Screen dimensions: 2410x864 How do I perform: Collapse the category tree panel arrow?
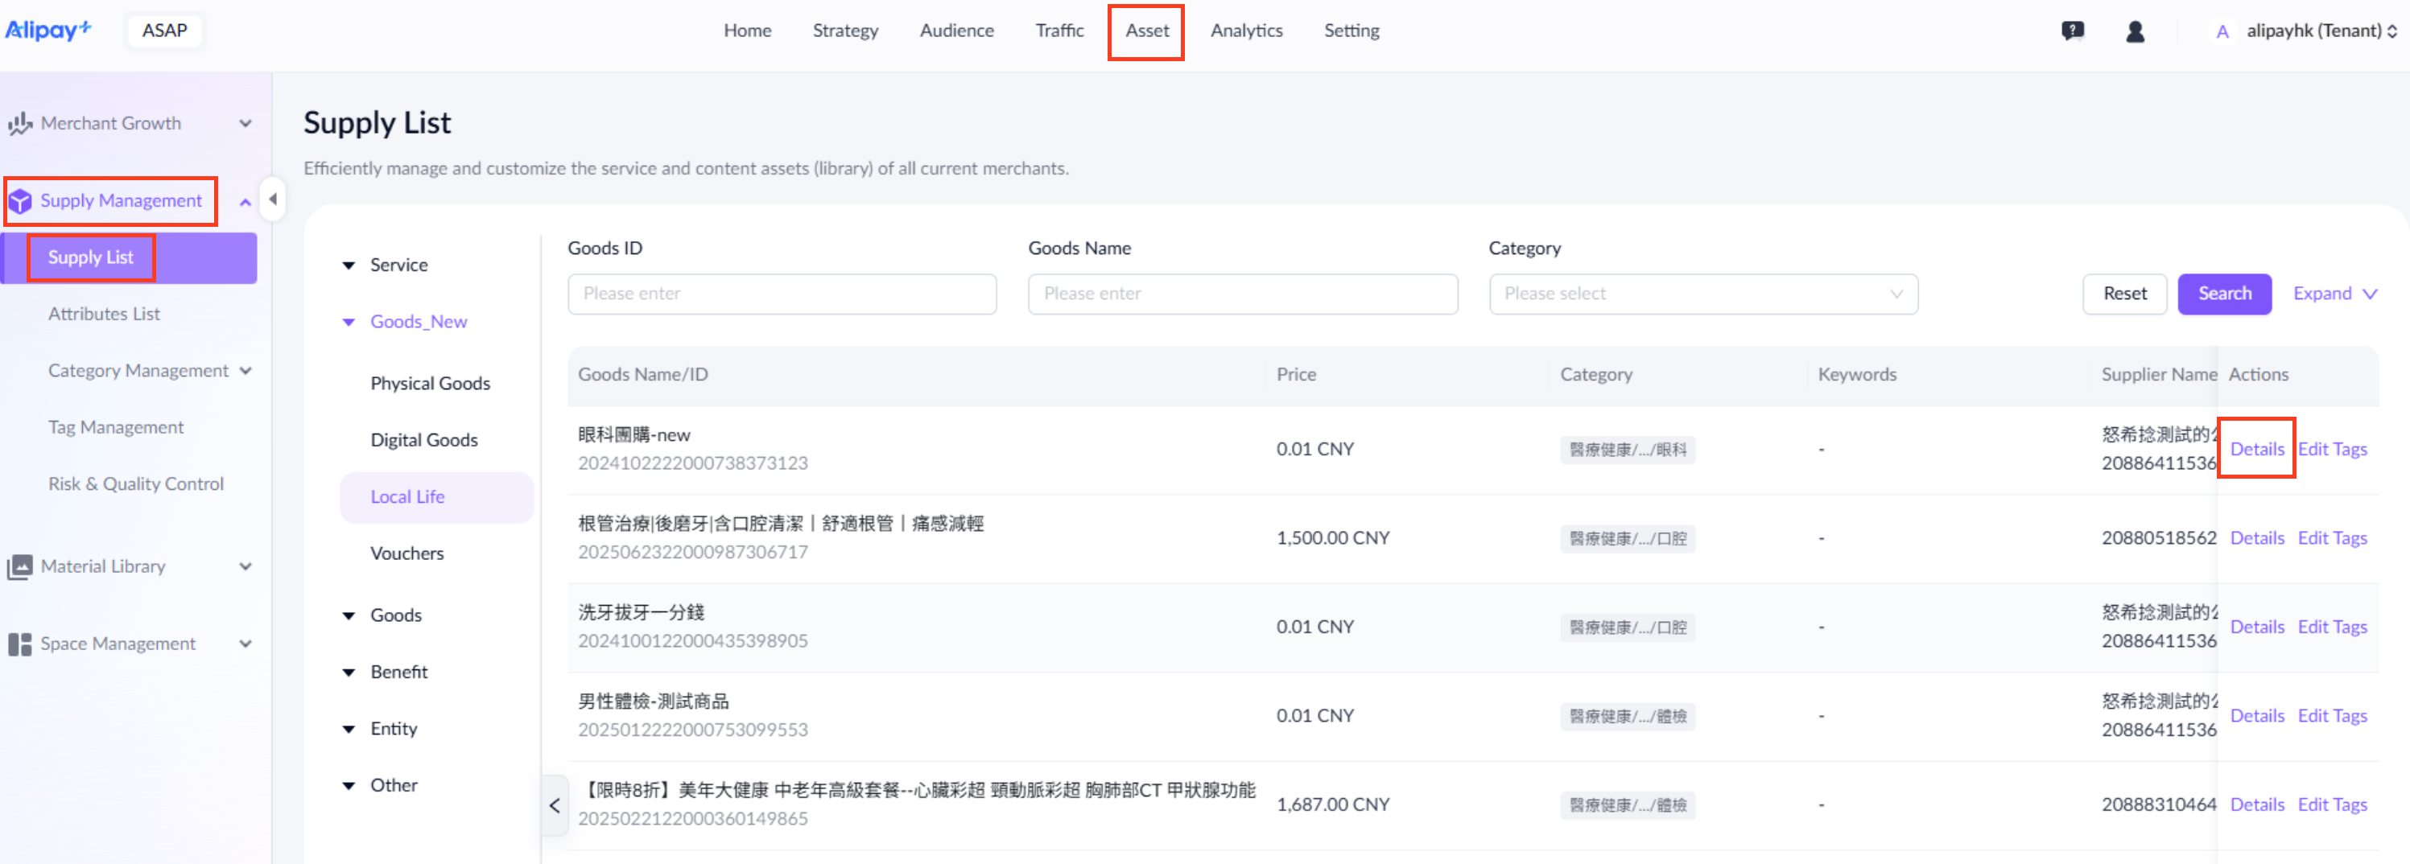(555, 805)
